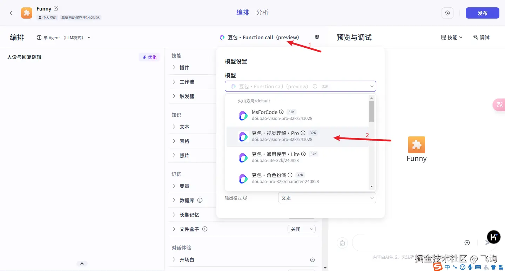Open version history clock icon

coord(447,13)
